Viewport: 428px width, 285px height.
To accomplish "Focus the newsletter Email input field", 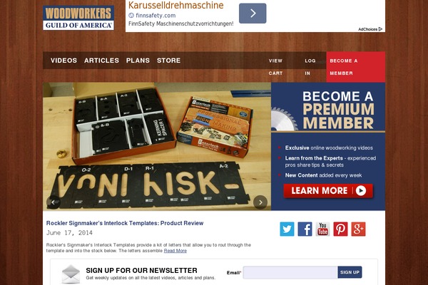I will point(290,272).
